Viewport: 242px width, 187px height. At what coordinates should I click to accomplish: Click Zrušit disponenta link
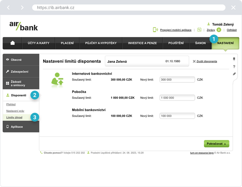point(207,61)
